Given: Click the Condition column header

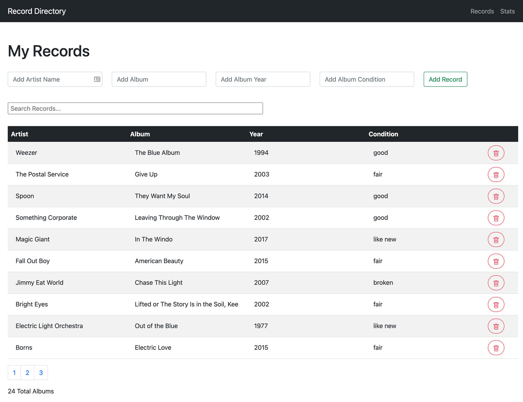Looking at the screenshot, I should (383, 134).
